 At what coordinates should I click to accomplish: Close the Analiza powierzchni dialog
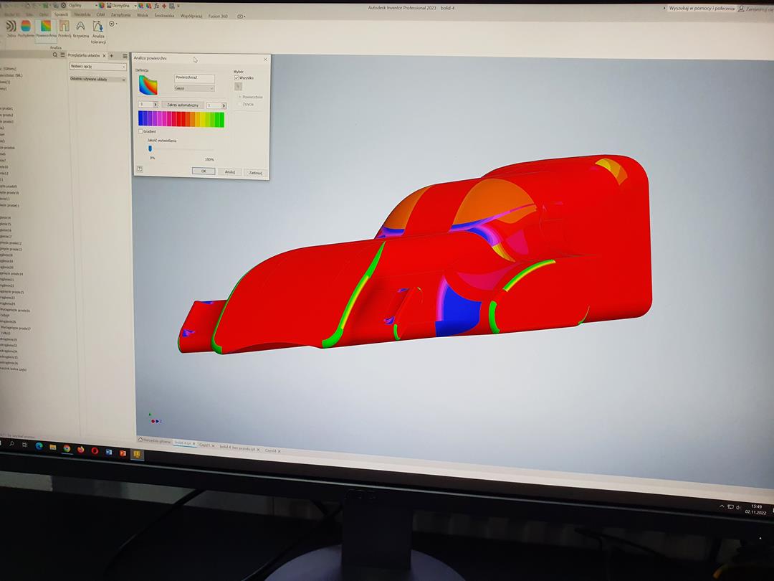tap(265, 60)
